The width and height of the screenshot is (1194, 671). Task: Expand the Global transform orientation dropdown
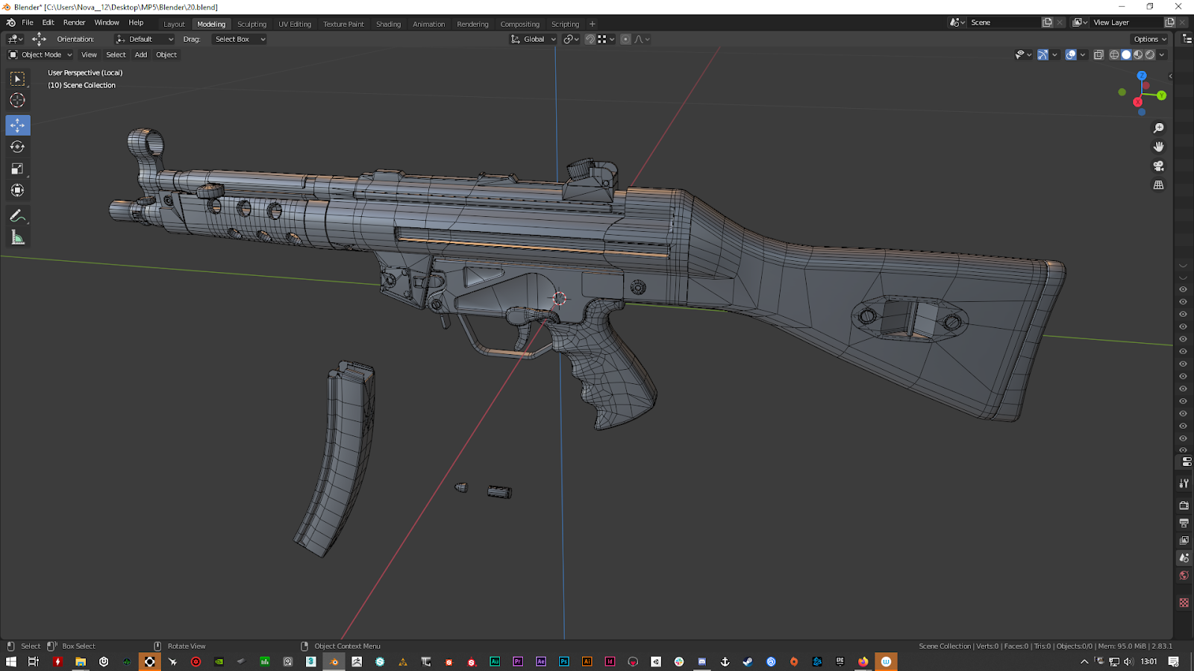[534, 40]
